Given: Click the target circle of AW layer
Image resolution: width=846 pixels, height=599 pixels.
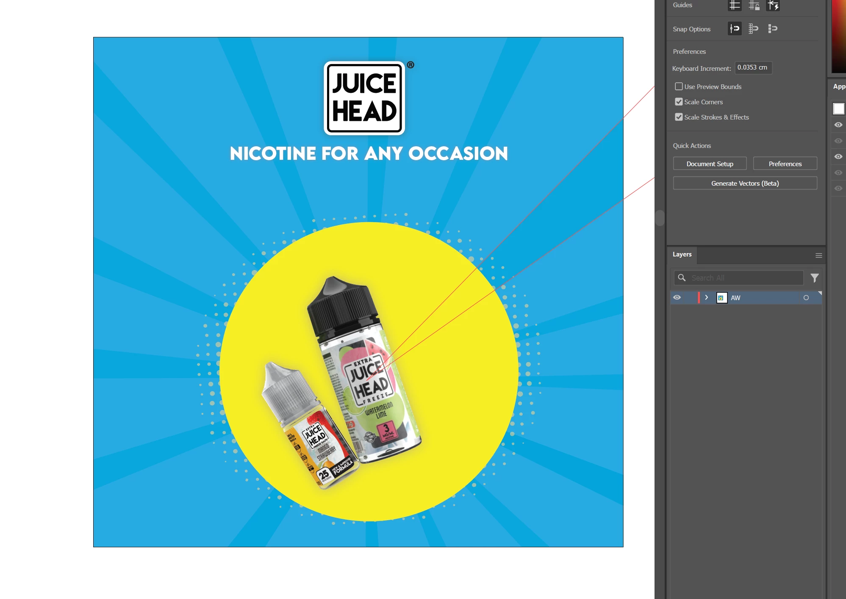Looking at the screenshot, I should (806, 298).
